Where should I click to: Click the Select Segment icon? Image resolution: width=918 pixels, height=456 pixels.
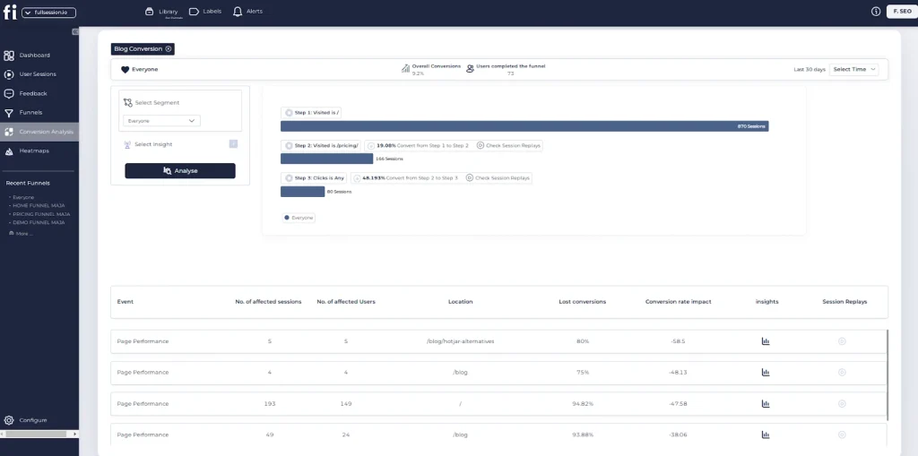pyautogui.click(x=127, y=103)
